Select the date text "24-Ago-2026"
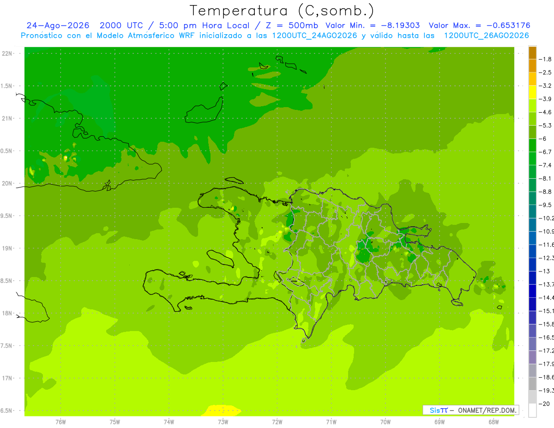The image size is (554, 428). [x=58, y=25]
